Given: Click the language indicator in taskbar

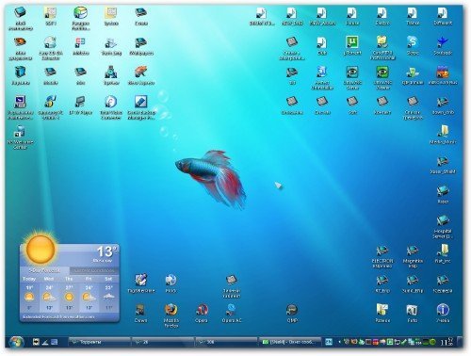Looking at the screenshot, I should coord(329,342).
